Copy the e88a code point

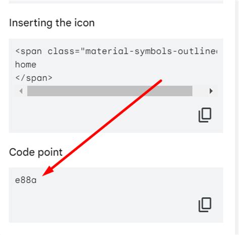click(205, 205)
